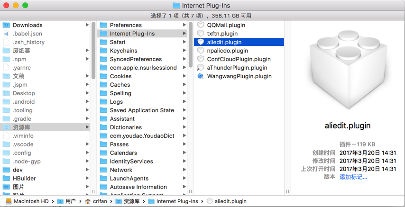Select the Spelling folder row
The image size is (405, 207).
click(x=142, y=93)
